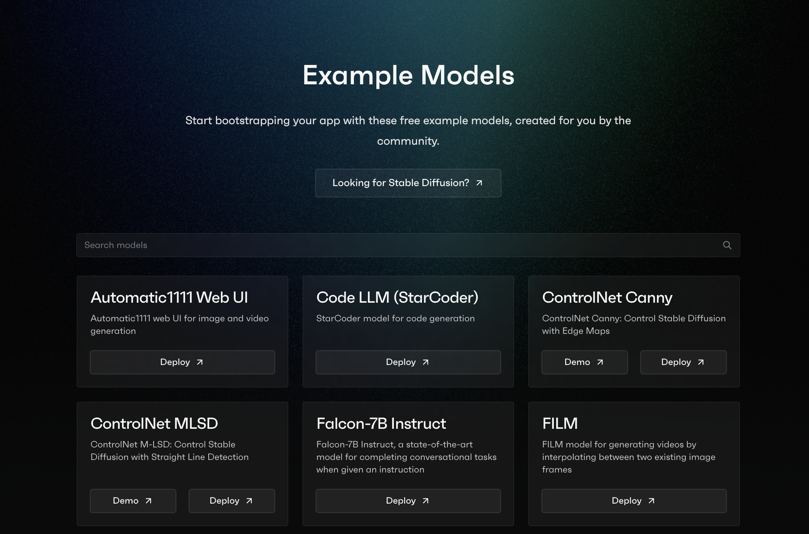Deploy the ControlNet MLSD model
The height and width of the screenshot is (534, 809).
[232, 501]
